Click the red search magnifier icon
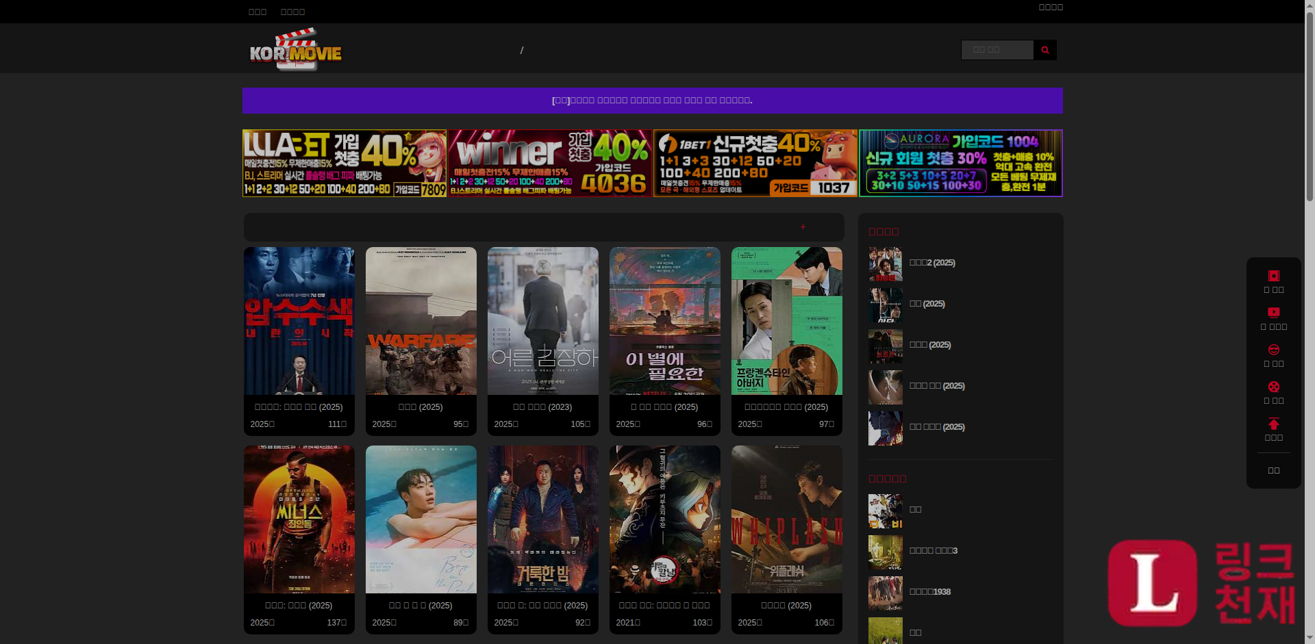 point(1045,50)
